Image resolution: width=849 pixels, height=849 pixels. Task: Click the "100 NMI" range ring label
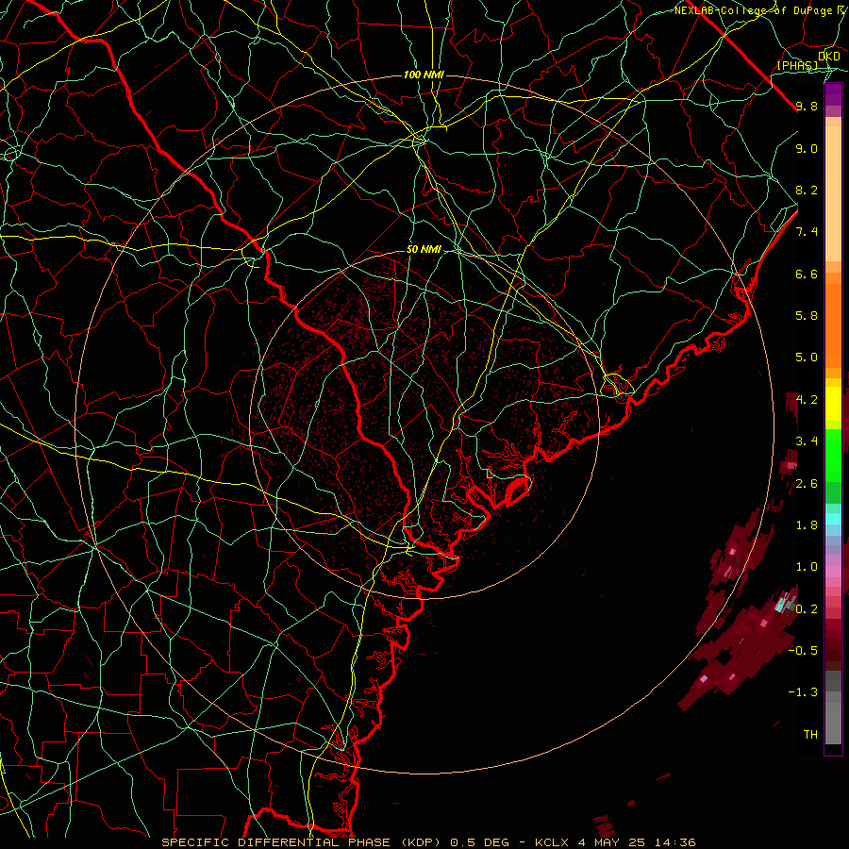(x=424, y=75)
